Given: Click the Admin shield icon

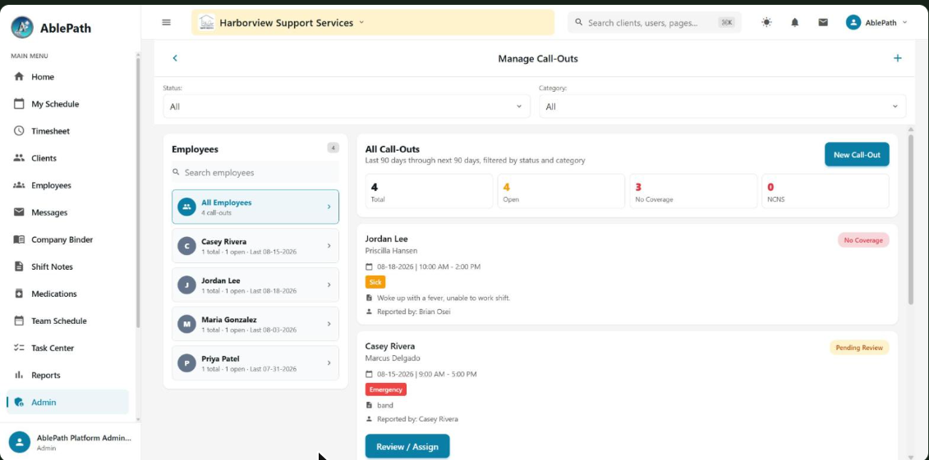Looking at the screenshot, I should pos(19,402).
